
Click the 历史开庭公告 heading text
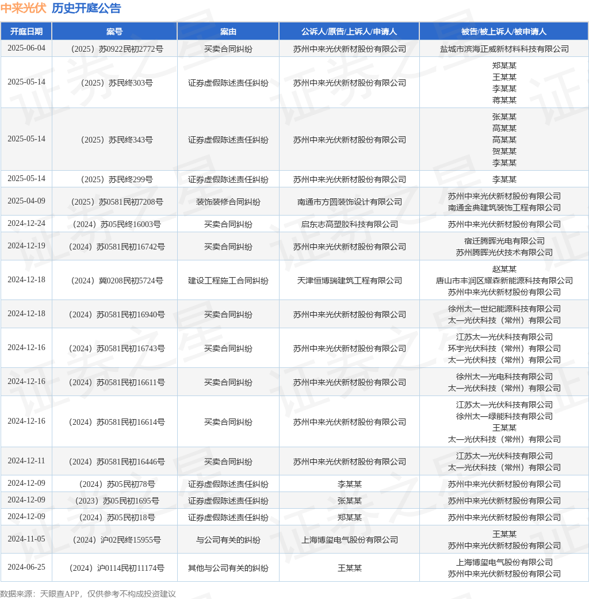86,8
